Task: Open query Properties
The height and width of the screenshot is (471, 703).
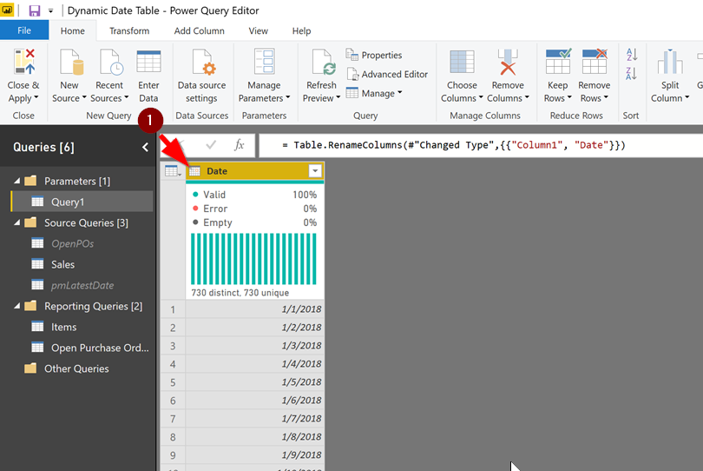Action: [374, 55]
